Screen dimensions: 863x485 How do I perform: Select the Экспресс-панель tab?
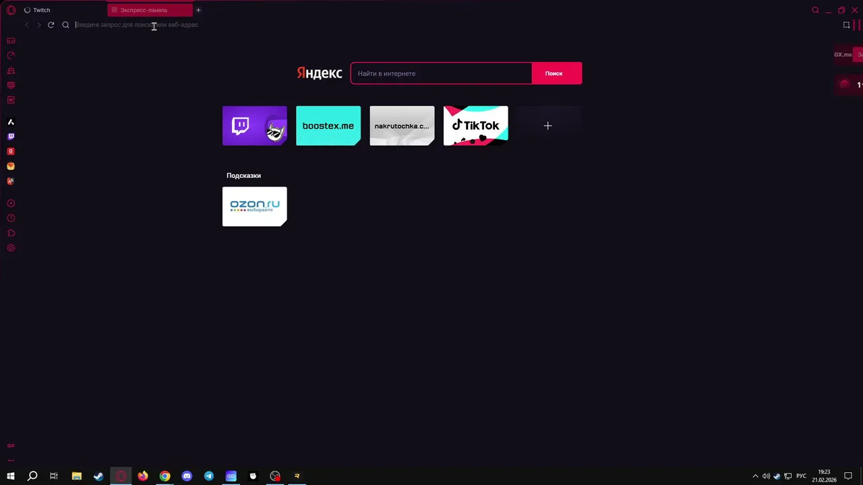pos(150,10)
